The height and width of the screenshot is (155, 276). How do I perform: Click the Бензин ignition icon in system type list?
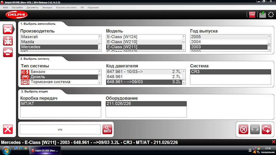tap(25, 72)
